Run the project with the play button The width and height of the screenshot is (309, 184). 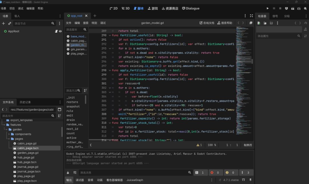tap(268, 8)
